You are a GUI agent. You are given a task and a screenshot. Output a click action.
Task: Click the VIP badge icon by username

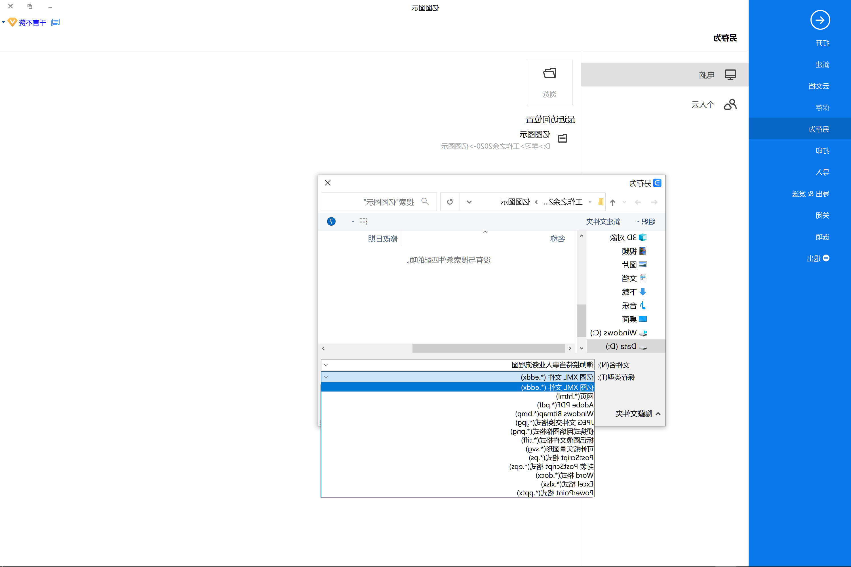[x=12, y=22]
